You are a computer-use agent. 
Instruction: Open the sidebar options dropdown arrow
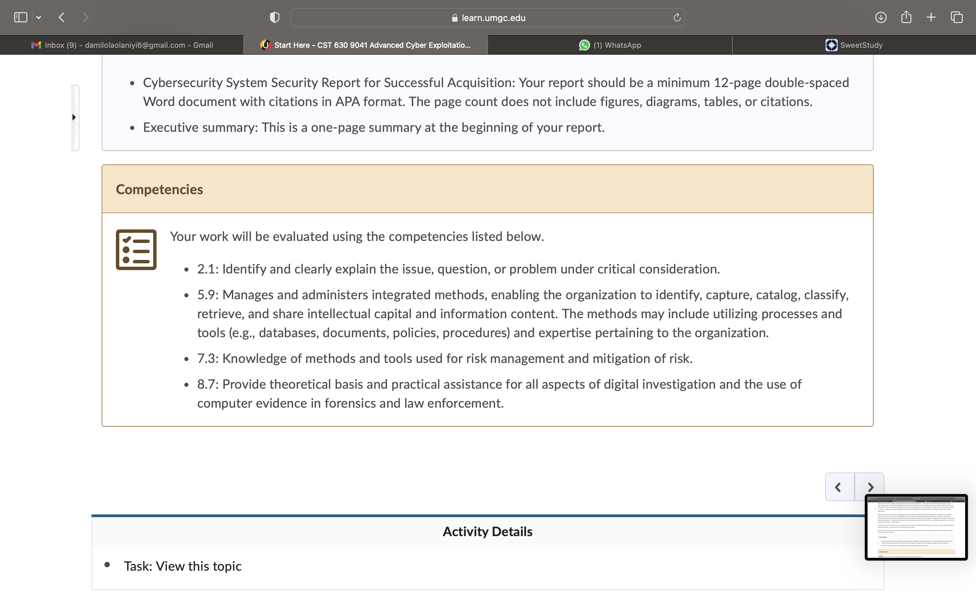(x=39, y=17)
